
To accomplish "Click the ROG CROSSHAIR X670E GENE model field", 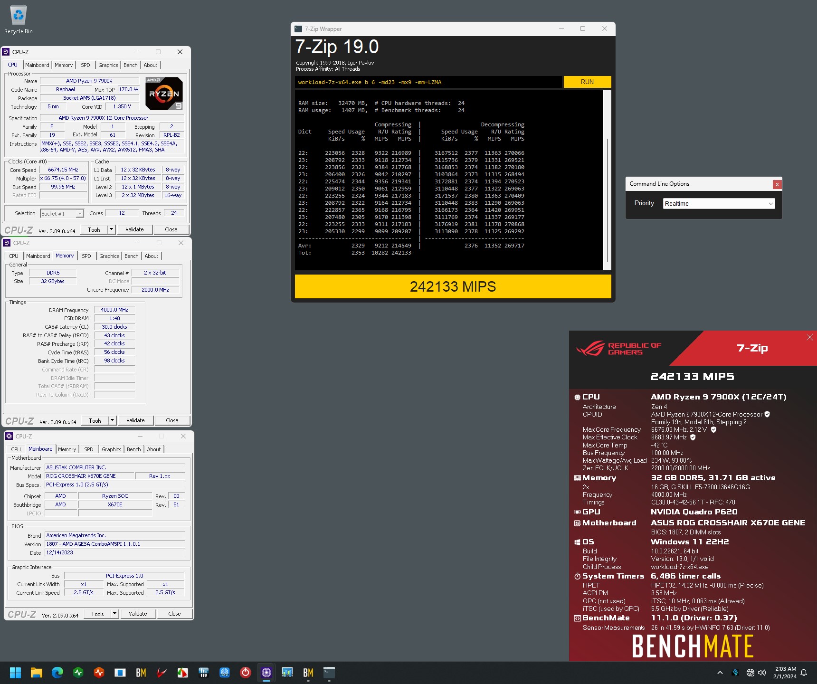I will (x=89, y=476).
